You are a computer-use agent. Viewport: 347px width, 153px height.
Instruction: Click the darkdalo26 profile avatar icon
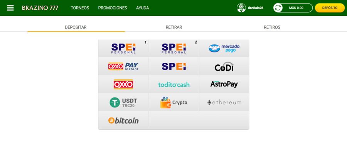pos(241,8)
